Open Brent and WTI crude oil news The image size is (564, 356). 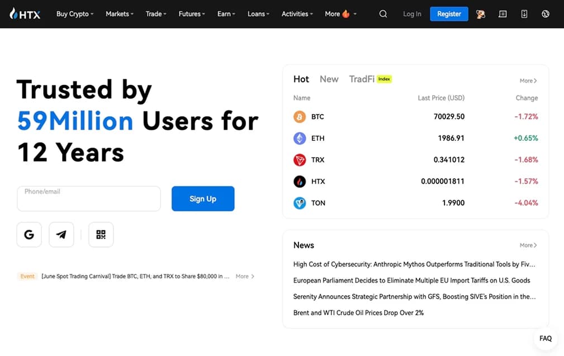[358, 313]
